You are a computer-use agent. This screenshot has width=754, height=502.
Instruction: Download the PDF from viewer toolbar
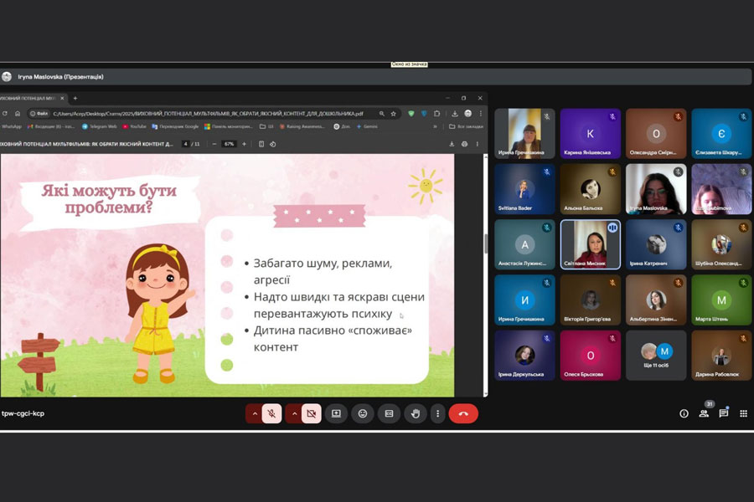452,144
